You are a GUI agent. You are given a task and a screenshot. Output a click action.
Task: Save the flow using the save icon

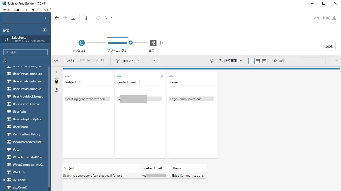[73, 17]
